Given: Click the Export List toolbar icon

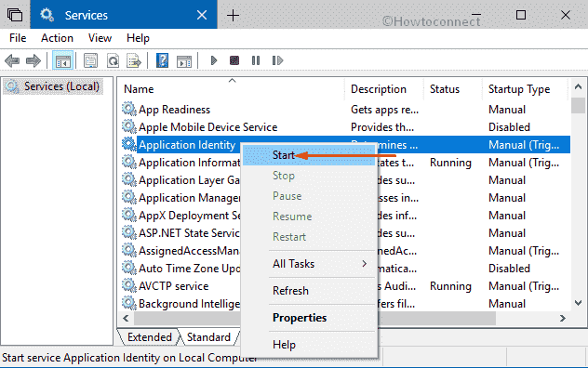Looking at the screenshot, I should tap(134, 60).
